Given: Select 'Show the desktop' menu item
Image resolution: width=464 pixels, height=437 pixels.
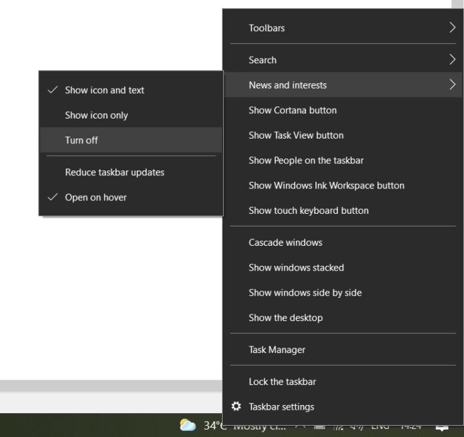Looking at the screenshot, I should [285, 318].
